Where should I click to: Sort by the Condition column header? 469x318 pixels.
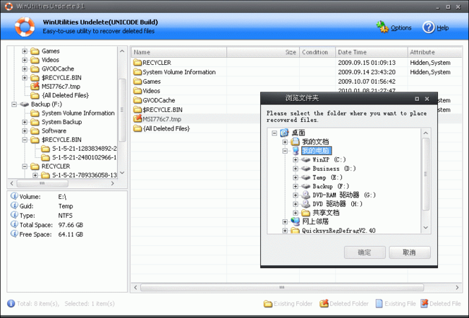pyautogui.click(x=317, y=52)
